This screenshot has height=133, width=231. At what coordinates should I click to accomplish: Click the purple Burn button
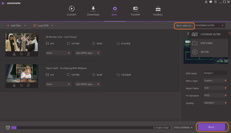(211, 127)
